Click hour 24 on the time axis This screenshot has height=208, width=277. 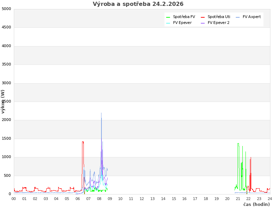pos(270,199)
